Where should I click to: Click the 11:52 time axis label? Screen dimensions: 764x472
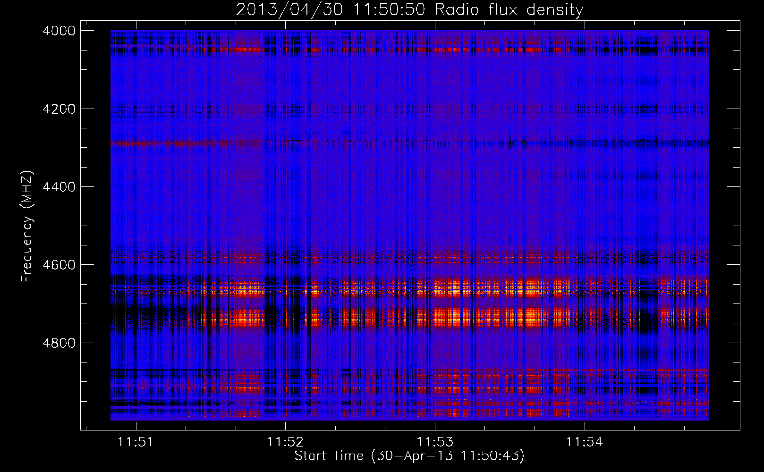tap(285, 442)
